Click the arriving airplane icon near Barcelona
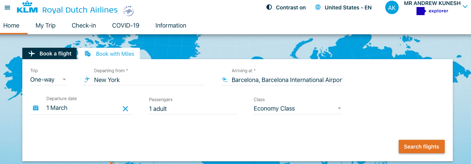The width and height of the screenshot is (471, 164). coord(224,80)
